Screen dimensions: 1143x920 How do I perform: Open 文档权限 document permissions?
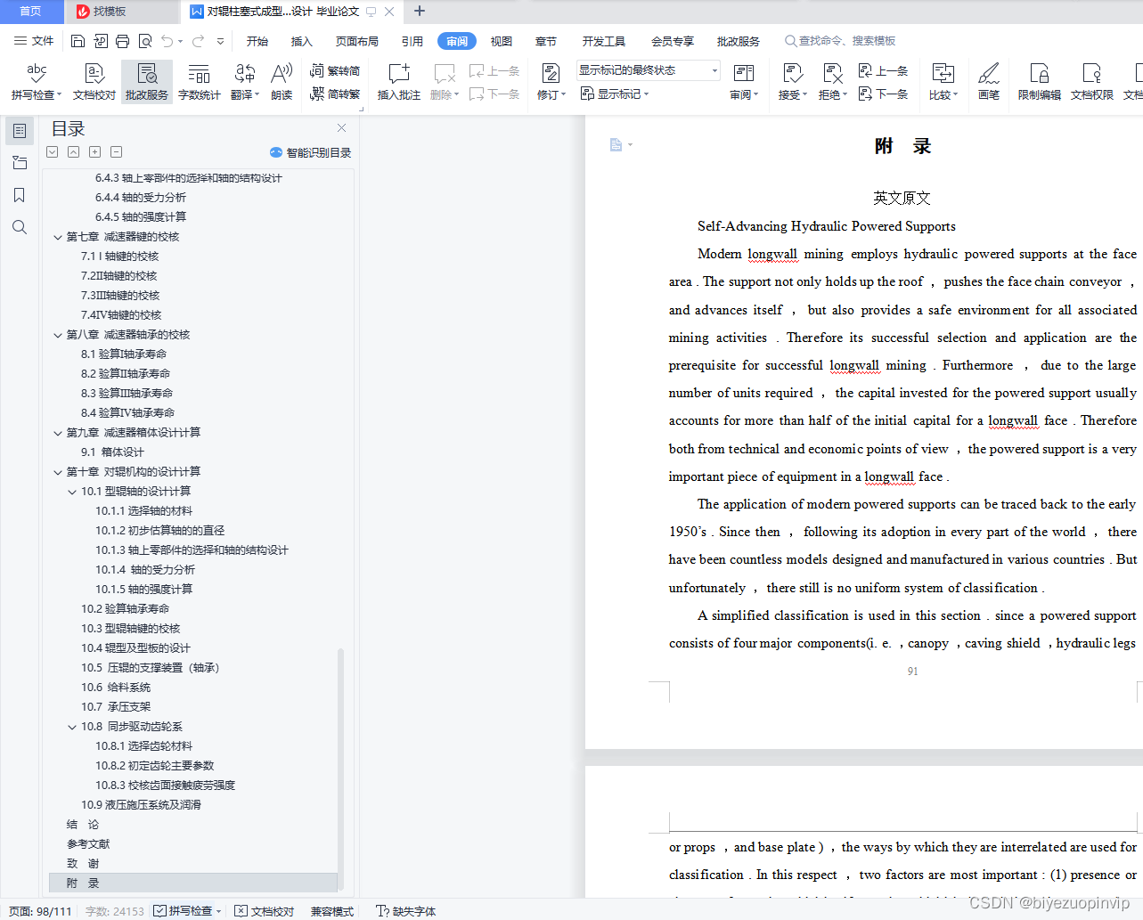(1092, 81)
